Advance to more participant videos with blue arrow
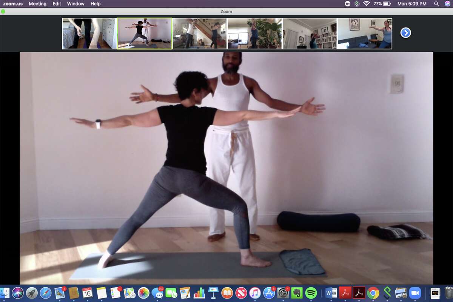453x302 pixels. 405,33
